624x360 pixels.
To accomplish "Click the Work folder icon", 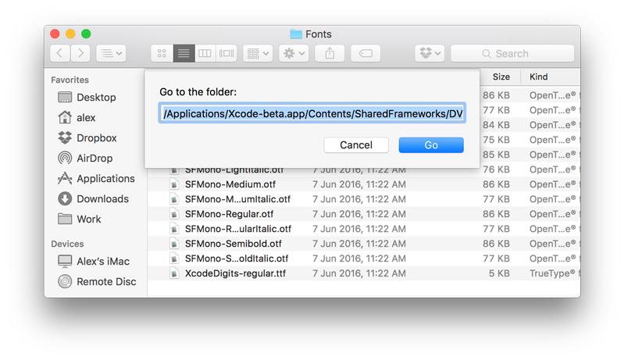I will click(x=65, y=219).
